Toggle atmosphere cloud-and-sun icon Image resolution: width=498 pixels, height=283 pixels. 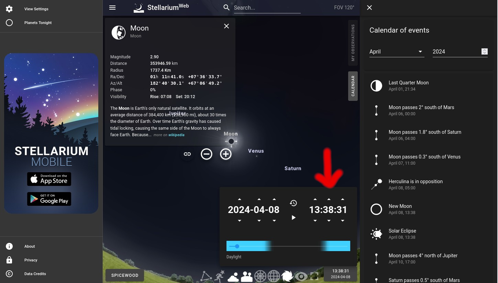[233, 276]
